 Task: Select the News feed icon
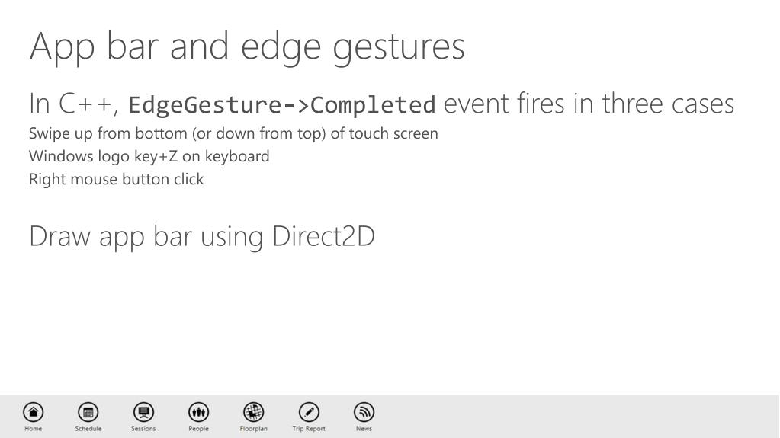364,412
